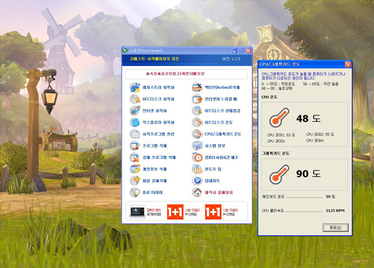Open the 종료 타이머 shutdown timer icon
Viewport: 374px width, 268px height.
tap(135, 193)
